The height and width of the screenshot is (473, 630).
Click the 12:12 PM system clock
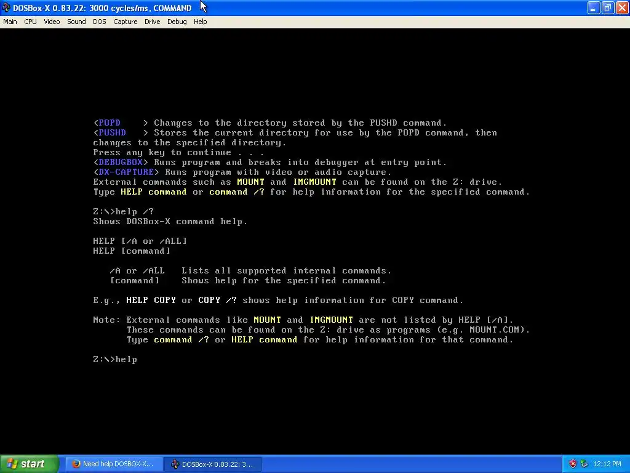pyautogui.click(x=607, y=464)
